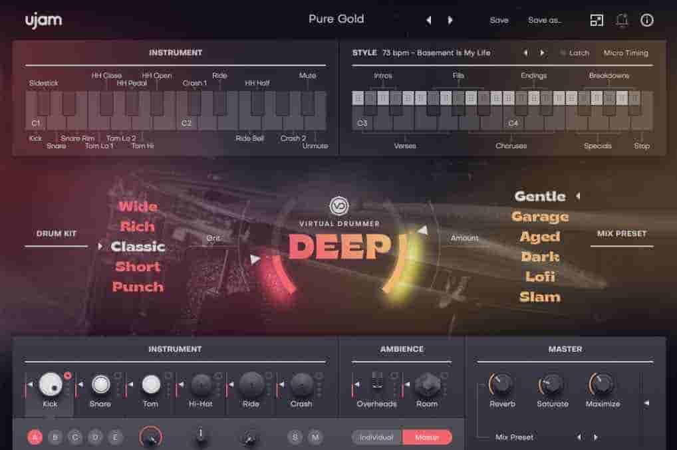677x450 pixels.
Task: Click the red-ringed knob beside channel E
Action: [x=151, y=437]
